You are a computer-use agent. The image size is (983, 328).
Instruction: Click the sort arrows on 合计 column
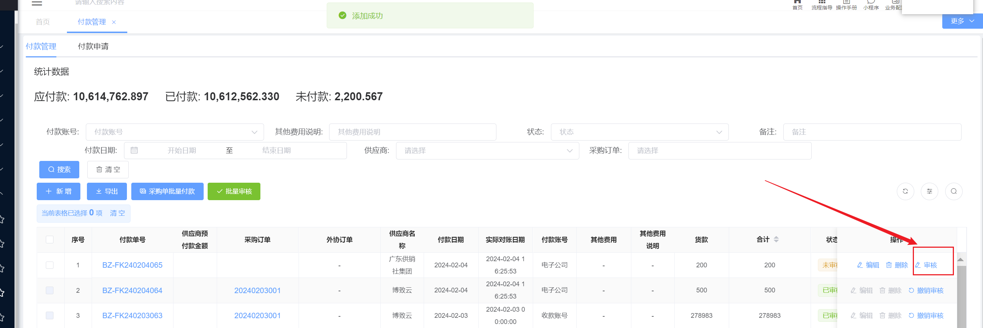(x=776, y=240)
